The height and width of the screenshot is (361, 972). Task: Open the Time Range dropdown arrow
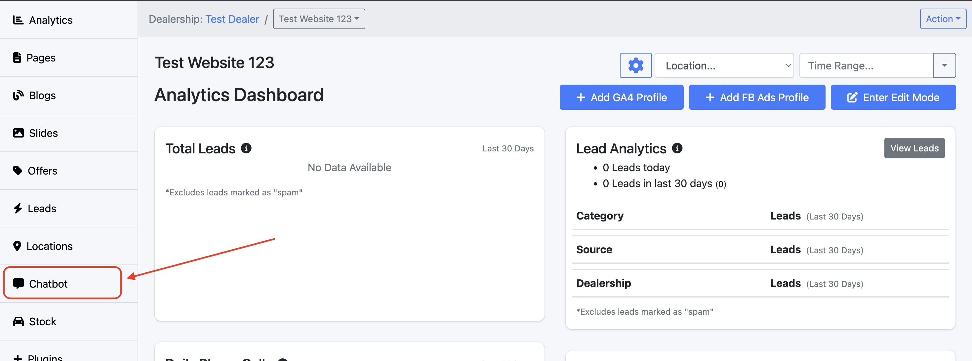(944, 66)
